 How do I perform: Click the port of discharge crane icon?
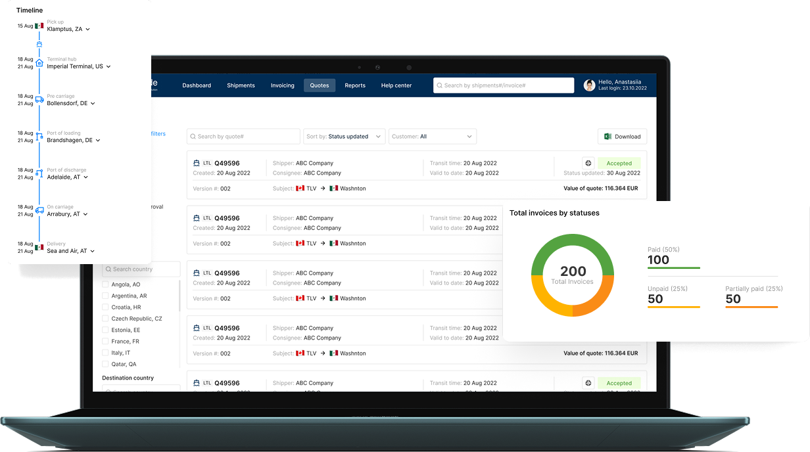39,173
